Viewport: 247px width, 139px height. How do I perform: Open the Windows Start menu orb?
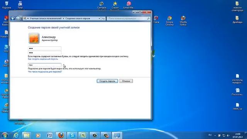[5, 136]
